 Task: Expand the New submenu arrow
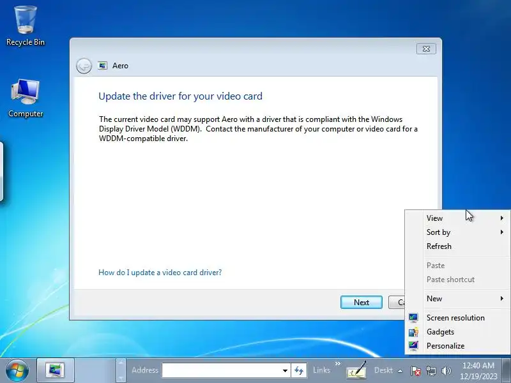click(502, 298)
